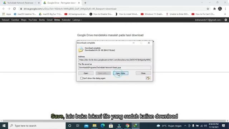Open notification center icon
This screenshot has height=129, width=229.
point(223,126)
